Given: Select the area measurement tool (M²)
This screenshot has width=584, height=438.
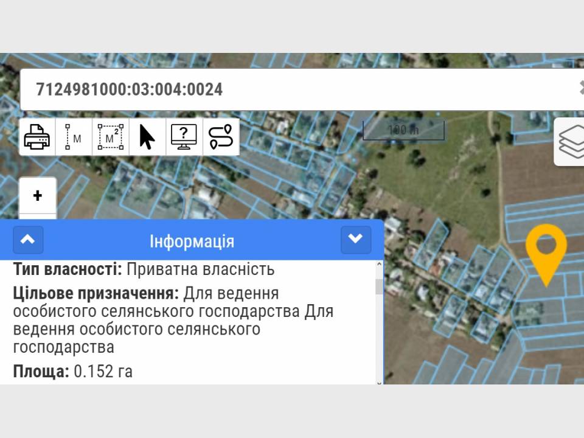Looking at the screenshot, I should click(x=110, y=137).
